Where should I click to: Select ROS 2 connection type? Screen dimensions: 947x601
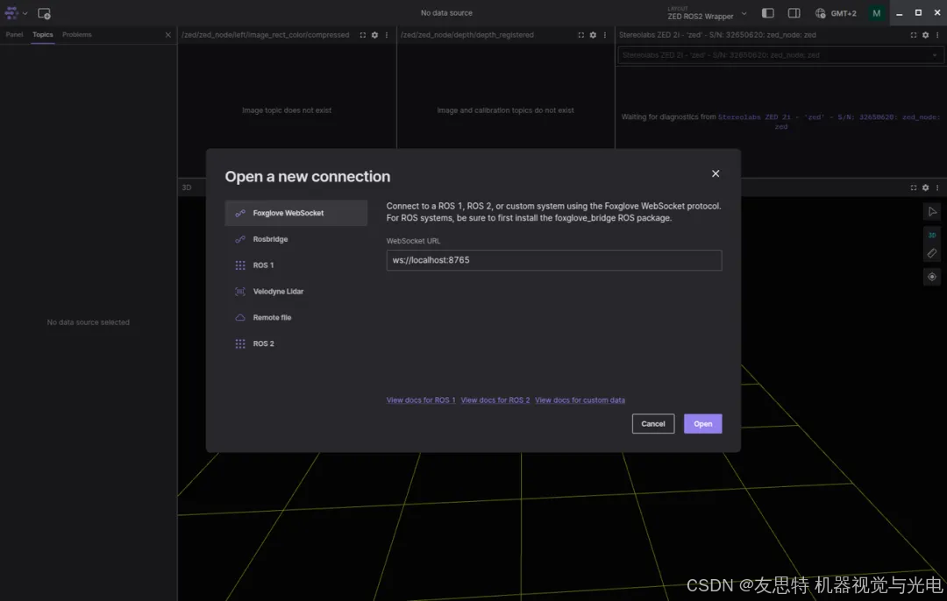pos(296,343)
